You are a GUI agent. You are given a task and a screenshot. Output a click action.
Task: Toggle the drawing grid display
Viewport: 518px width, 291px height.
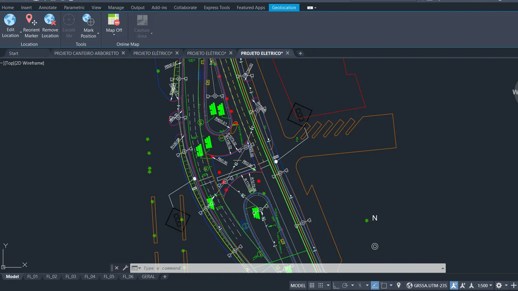tap(312, 285)
